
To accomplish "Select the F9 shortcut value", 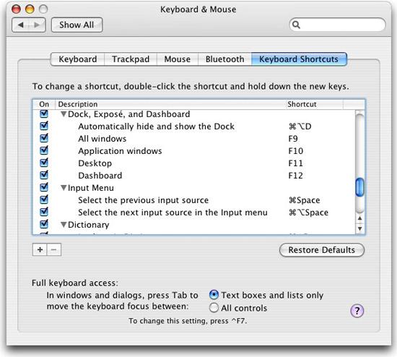I will coord(293,139).
